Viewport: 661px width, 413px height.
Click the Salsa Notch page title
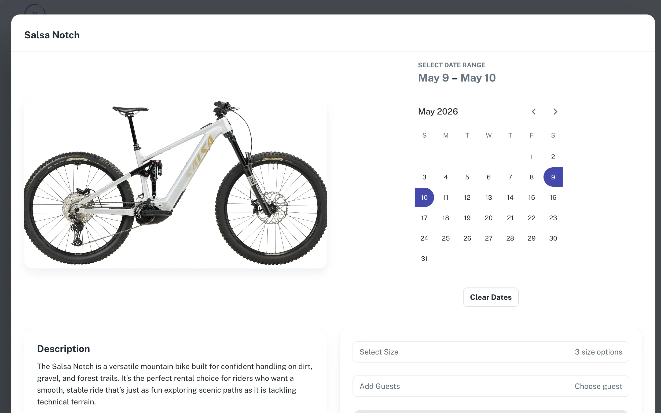pyautogui.click(x=52, y=35)
